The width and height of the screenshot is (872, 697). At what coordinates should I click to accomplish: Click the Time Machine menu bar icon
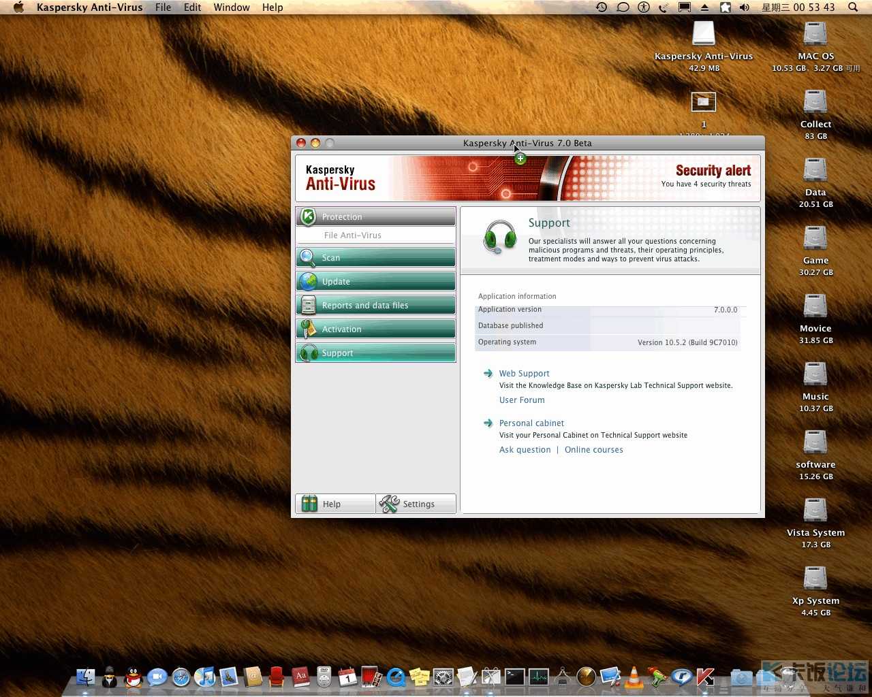coord(602,7)
